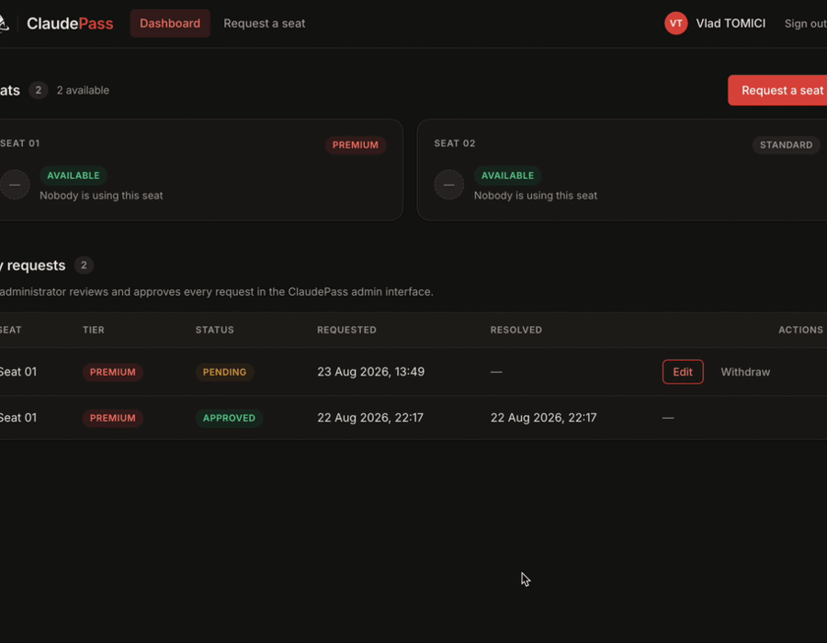Click requested date 23 Aug 2026, 13:49

(x=371, y=372)
